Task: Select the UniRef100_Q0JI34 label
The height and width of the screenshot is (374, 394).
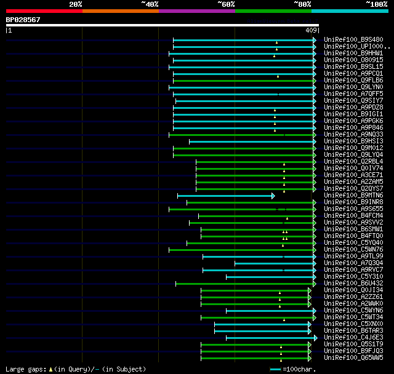Action: 353,290
